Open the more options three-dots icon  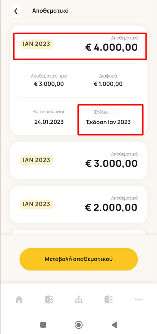point(138,299)
